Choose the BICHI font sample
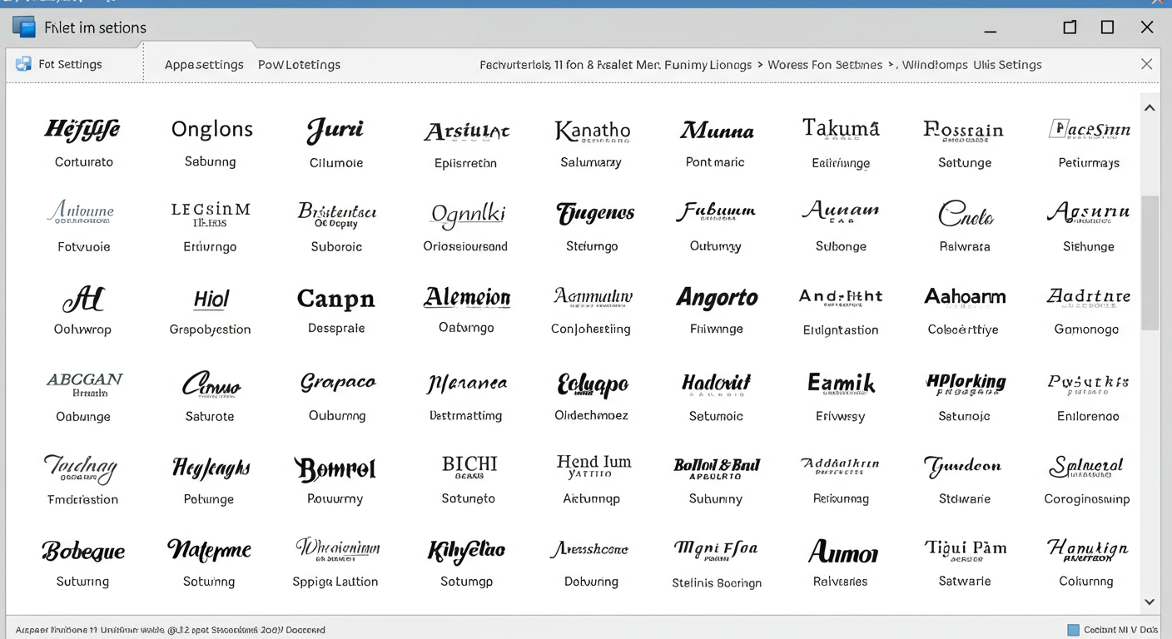Screen dimensions: 1172x639 pos(469,464)
